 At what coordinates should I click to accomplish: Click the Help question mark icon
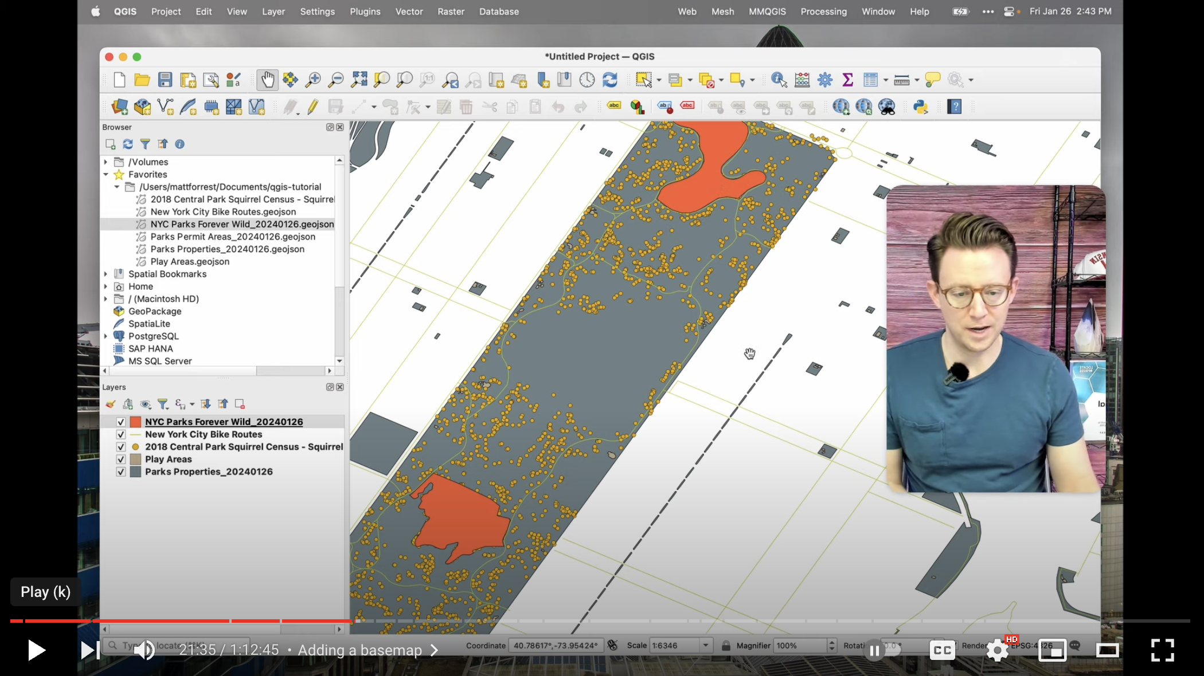[955, 107]
